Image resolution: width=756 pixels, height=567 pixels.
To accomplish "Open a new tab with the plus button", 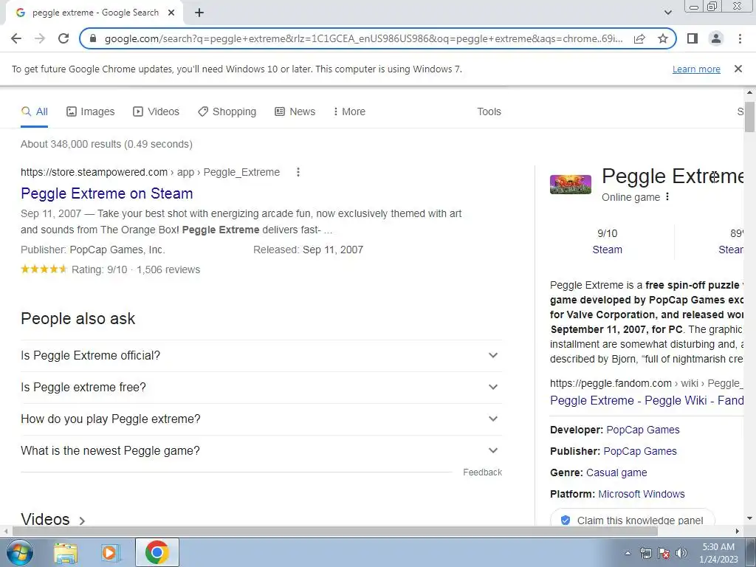I will (x=199, y=13).
